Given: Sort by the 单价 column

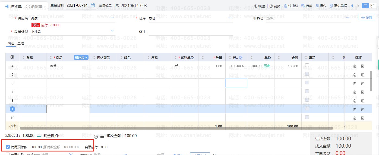Looking at the screenshot, I should [251, 58].
